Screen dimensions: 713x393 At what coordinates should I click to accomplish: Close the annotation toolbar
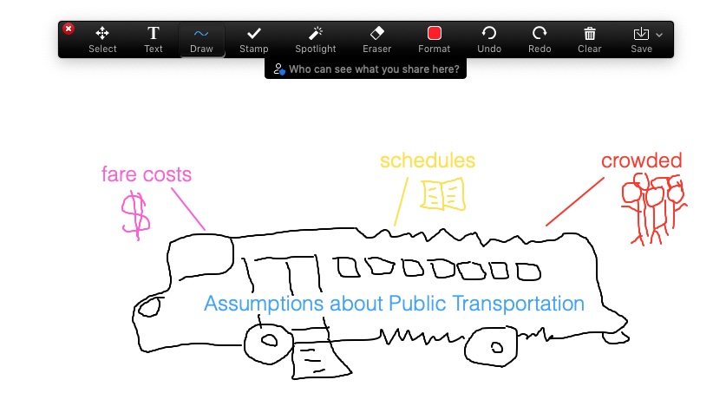tap(69, 29)
